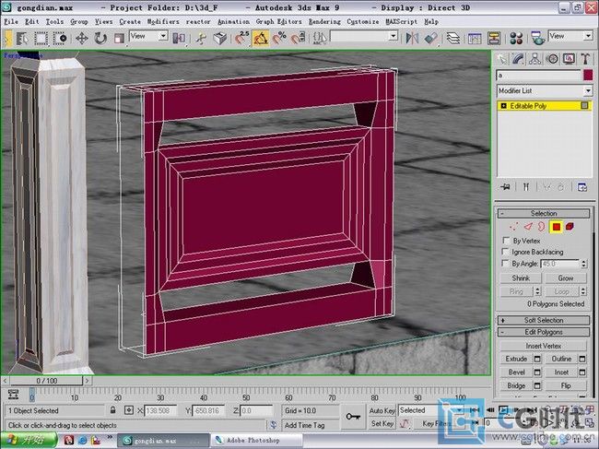Open the File menu

[11, 22]
